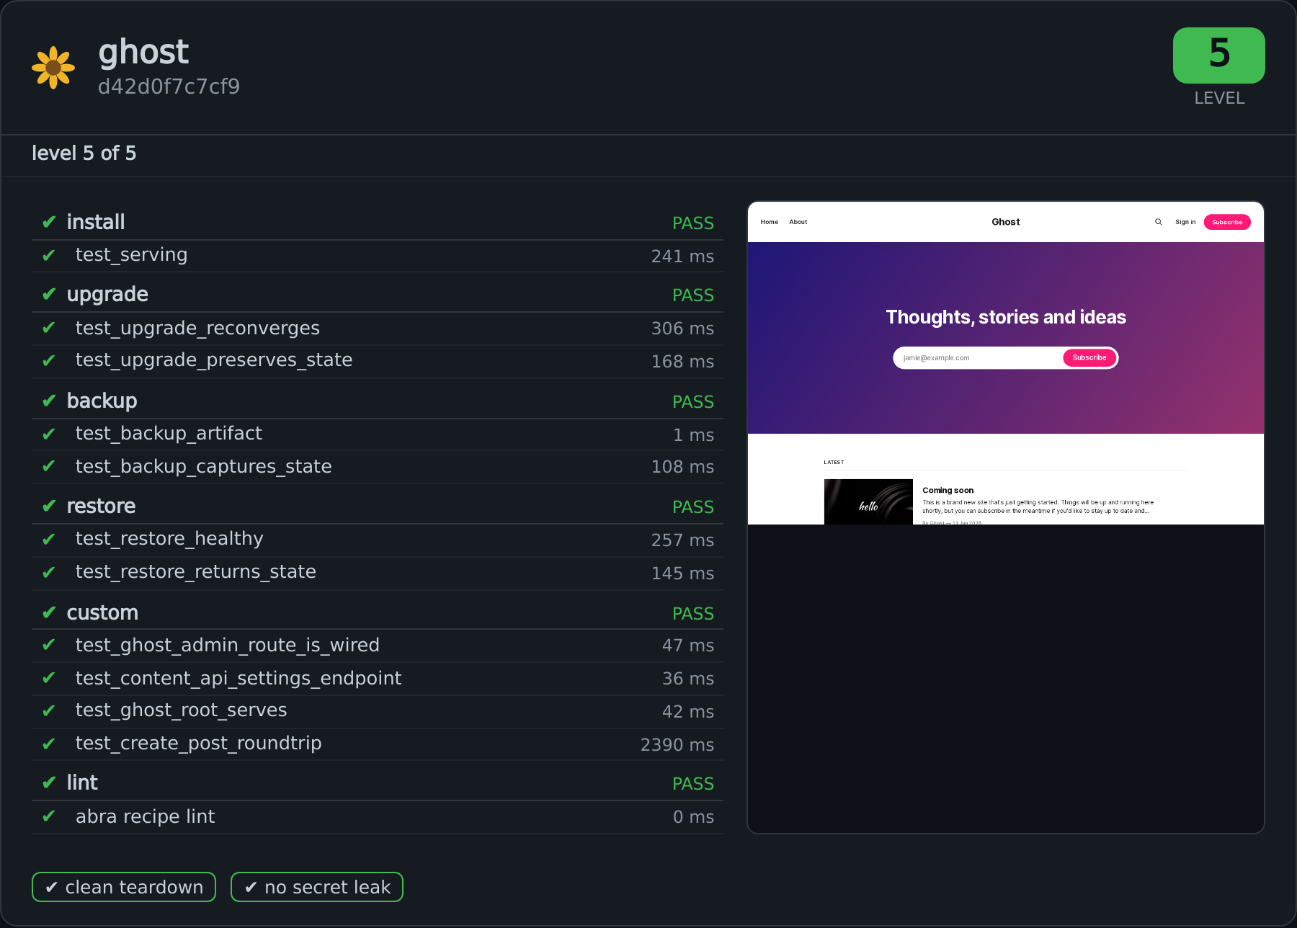The height and width of the screenshot is (928, 1297).
Task: Click the checkmark beside test_content_api_settings_endpoint
Action: coord(49,678)
